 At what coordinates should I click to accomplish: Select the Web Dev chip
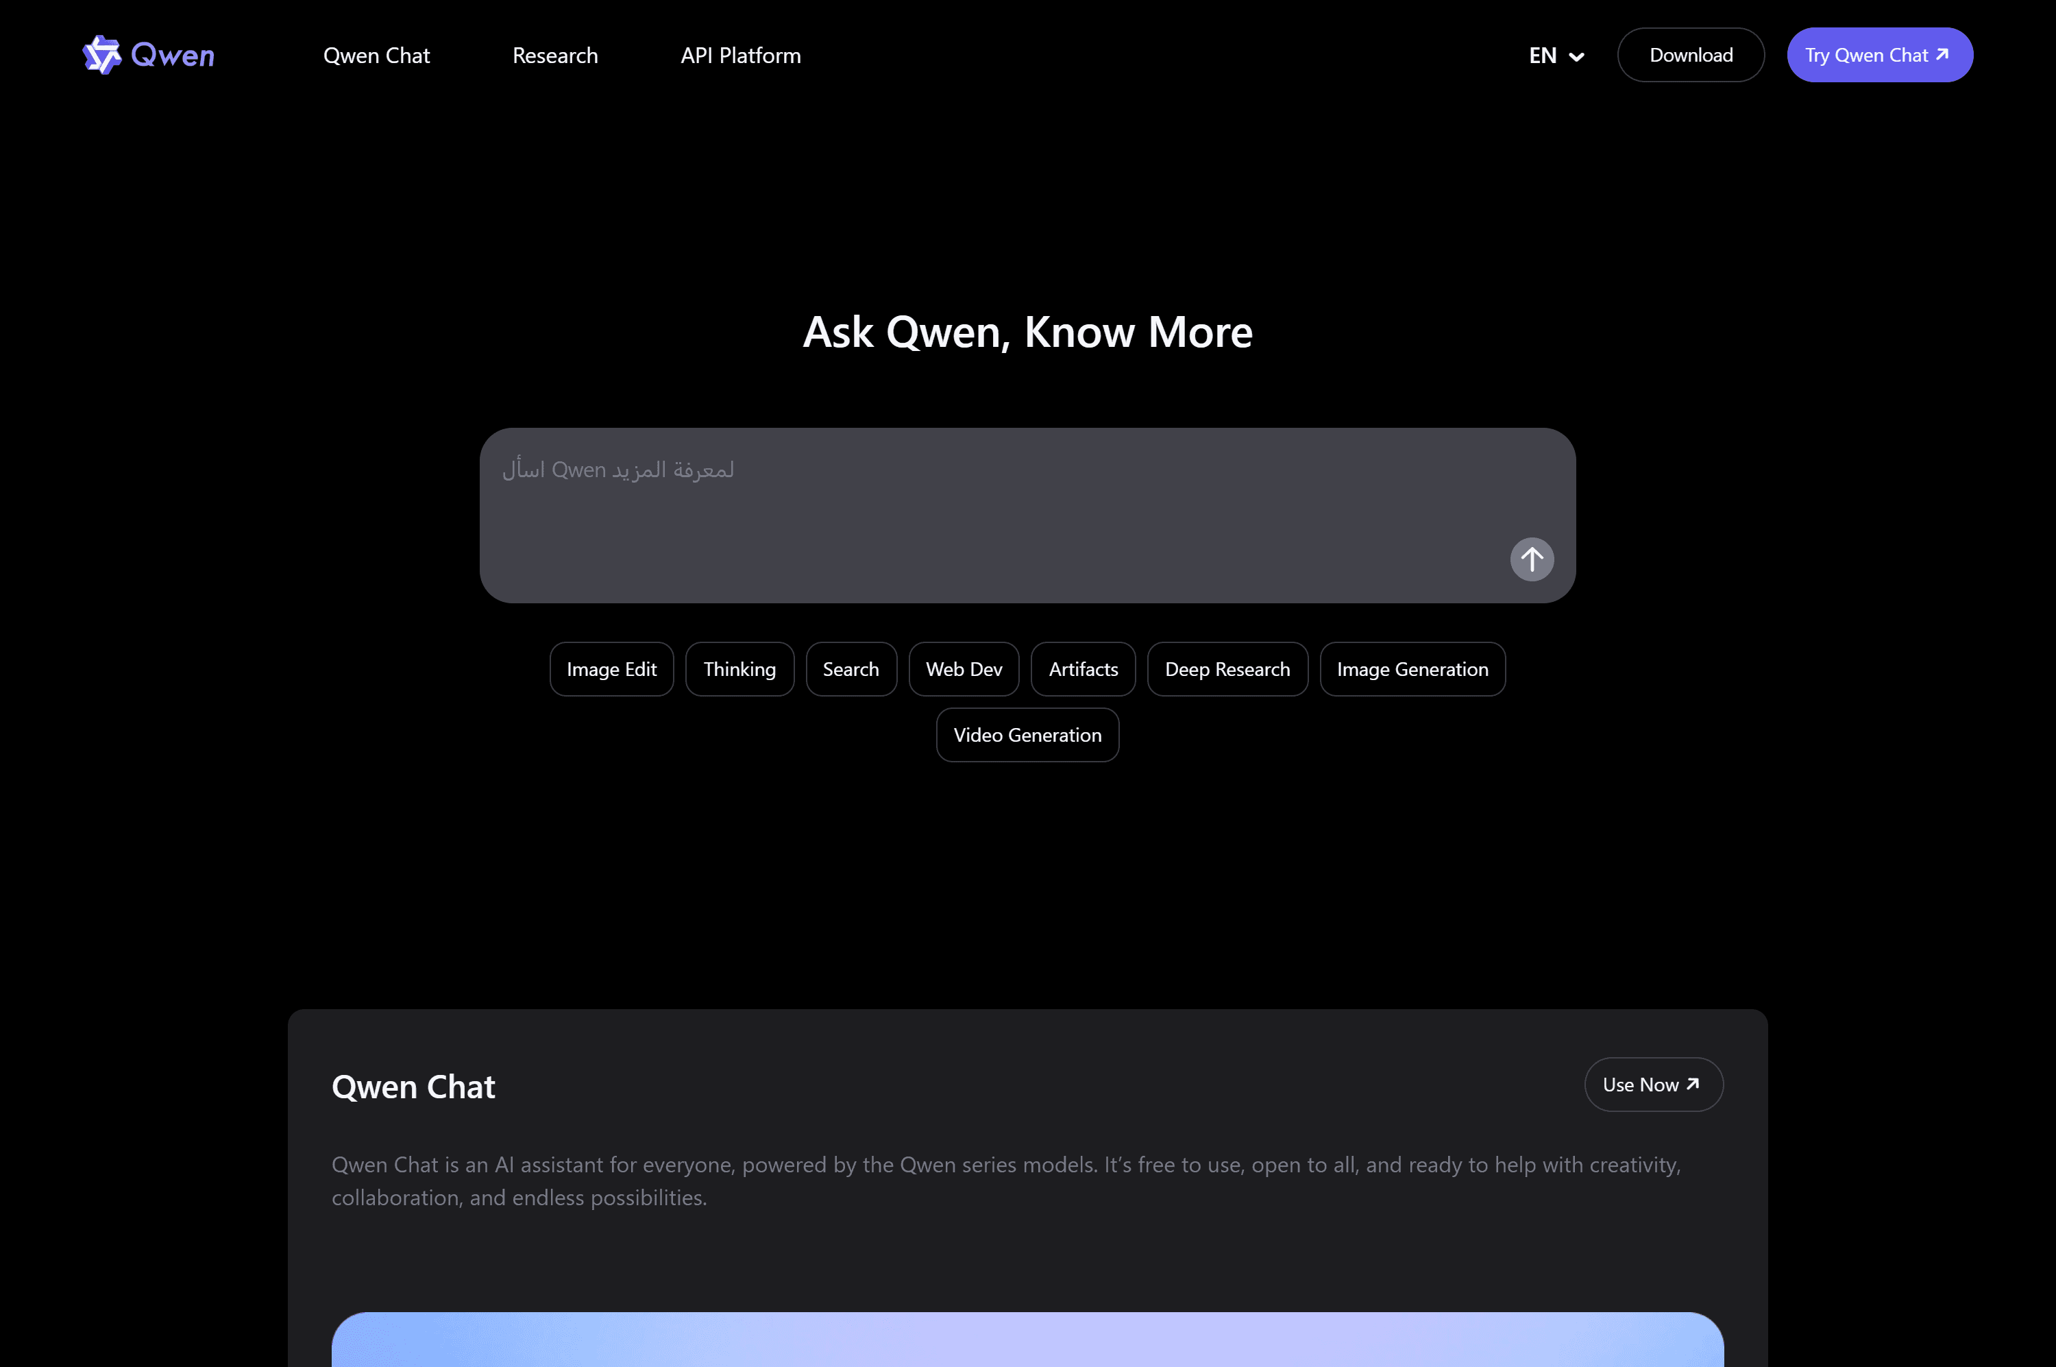tap(963, 668)
